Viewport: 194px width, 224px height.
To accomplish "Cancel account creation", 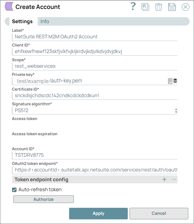I will pyautogui.click(x=159, y=213).
